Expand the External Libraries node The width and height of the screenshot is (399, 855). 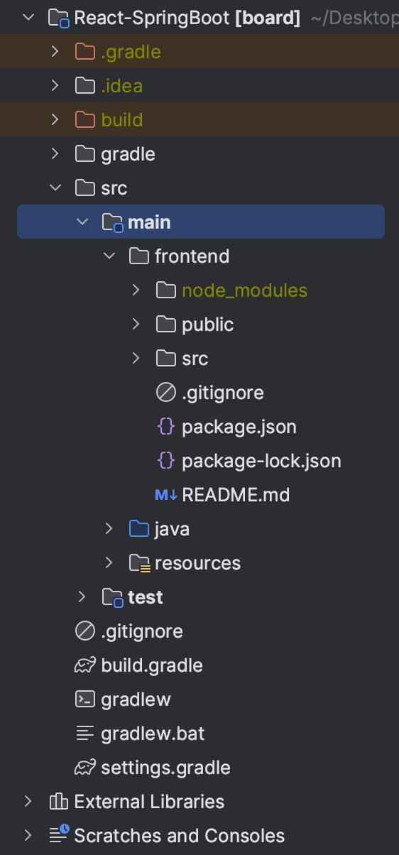pyautogui.click(x=28, y=802)
